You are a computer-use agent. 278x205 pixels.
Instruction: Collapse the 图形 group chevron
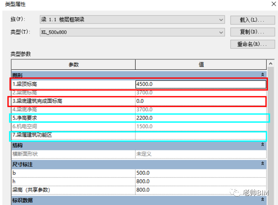tap(263, 75)
